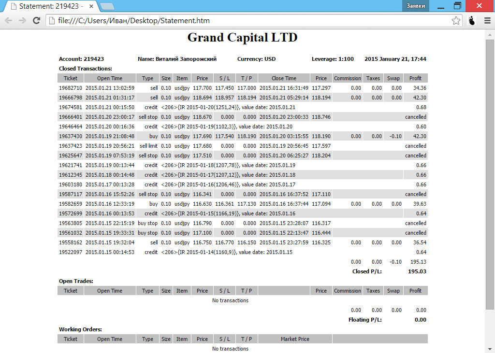
Task: Click profit value 36.54
Action: [x=420, y=242]
